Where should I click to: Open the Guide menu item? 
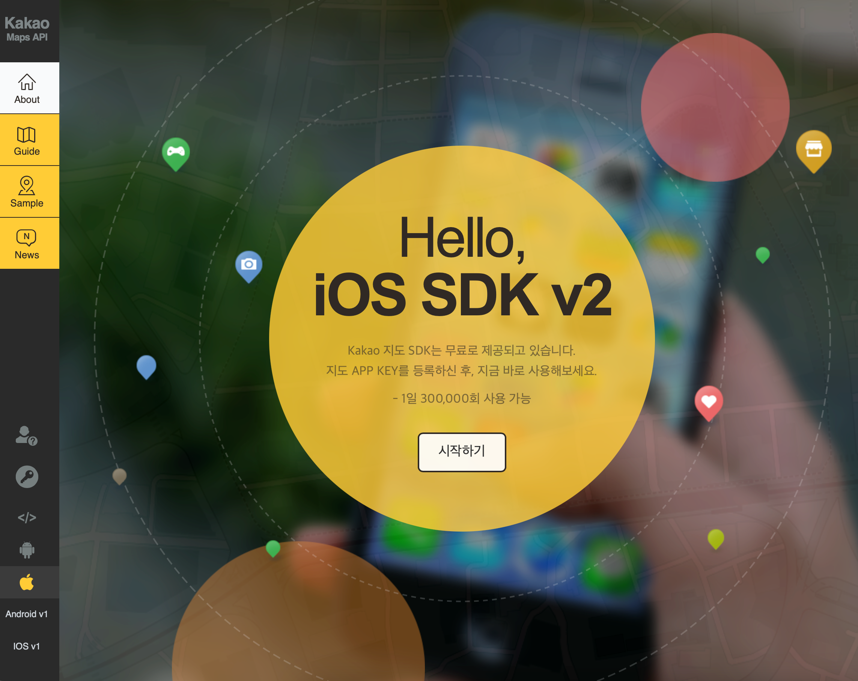tap(27, 140)
